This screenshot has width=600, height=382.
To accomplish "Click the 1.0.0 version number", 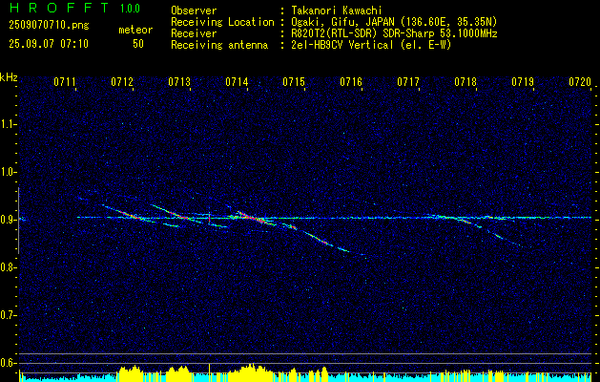I will (x=130, y=8).
